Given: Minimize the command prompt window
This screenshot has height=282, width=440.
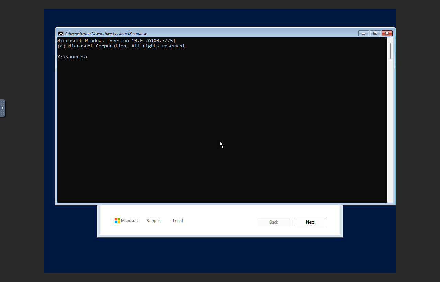Looking at the screenshot, I should pyautogui.click(x=363, y=33).
